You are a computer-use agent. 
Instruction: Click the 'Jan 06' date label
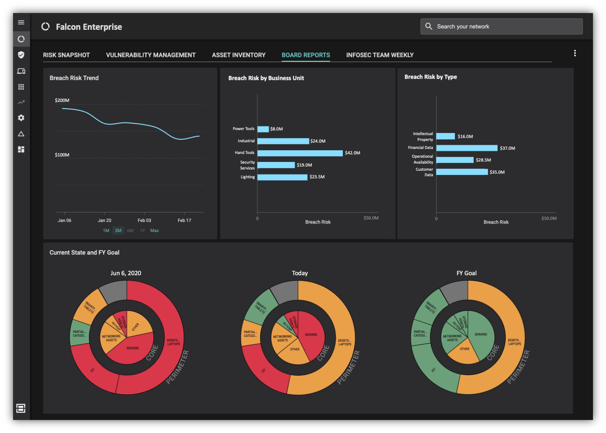click(64, 220)
